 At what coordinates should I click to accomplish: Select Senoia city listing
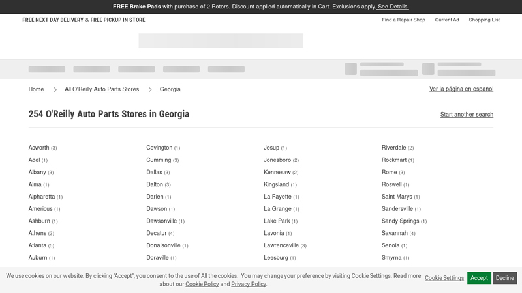point(395,245)
